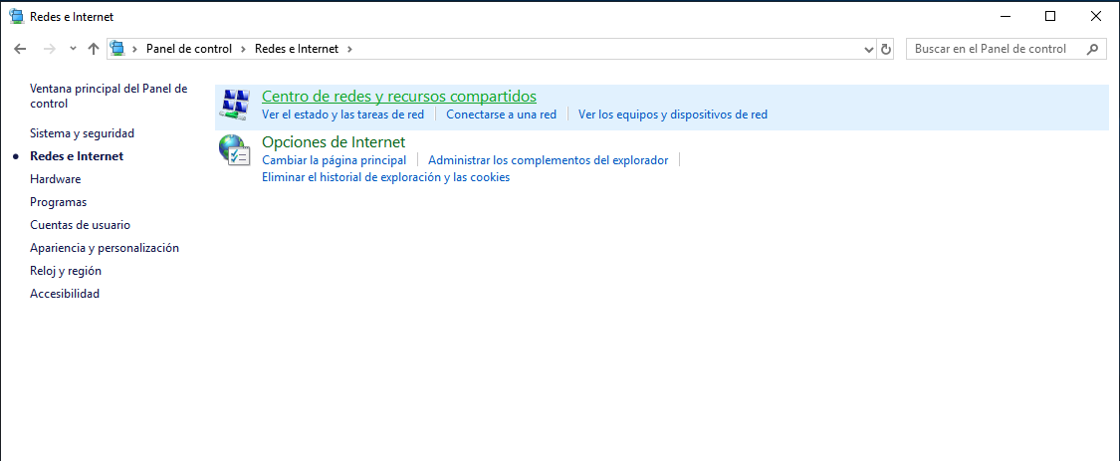Select Sistema y seguridad in sidebar
This screenshot has width=1120, height=461.
pyautogui.click(x=83, y=133)
